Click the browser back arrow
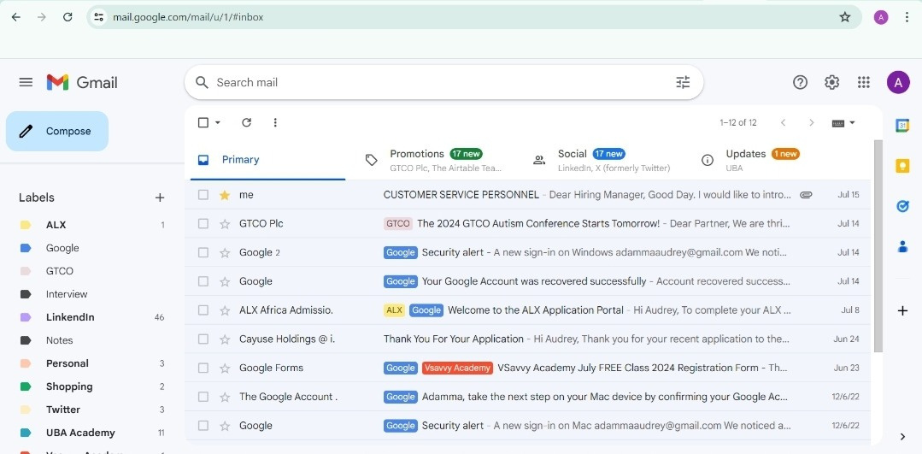 coord(16,17)
